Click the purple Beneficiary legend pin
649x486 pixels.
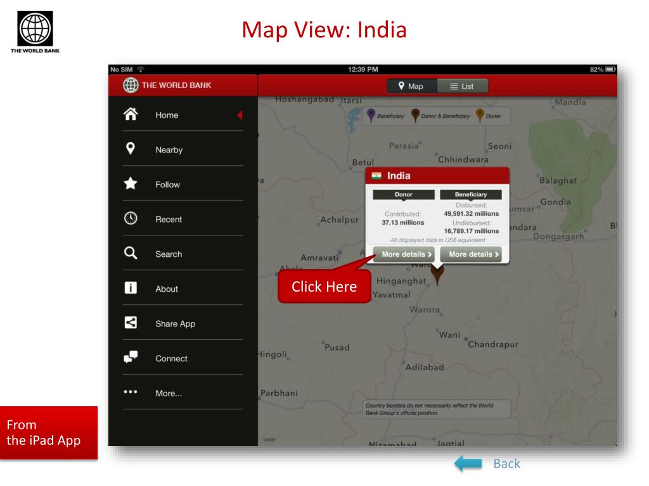[x=371, y=115]
